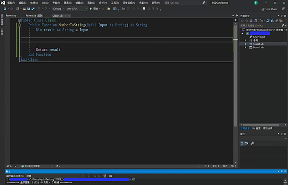Select the solution 'TGDCAddress' root node
Screen dimensions: 288x185
click(x=264, y=30)
